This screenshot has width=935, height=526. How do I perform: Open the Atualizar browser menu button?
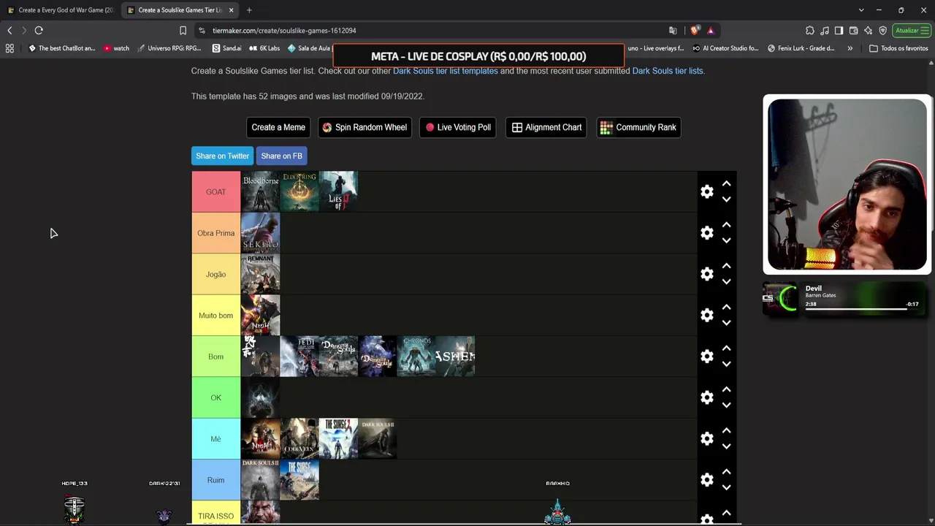(x=911, y=31)
